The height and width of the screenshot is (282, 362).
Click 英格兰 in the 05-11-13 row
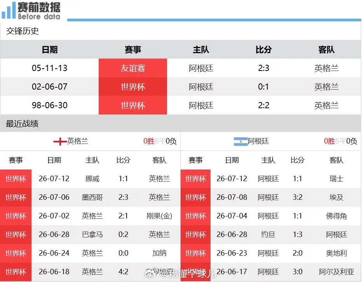tap(326, 68)
